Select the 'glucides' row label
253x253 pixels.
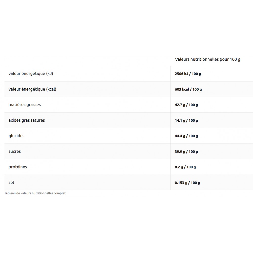[x=16, y=136]
